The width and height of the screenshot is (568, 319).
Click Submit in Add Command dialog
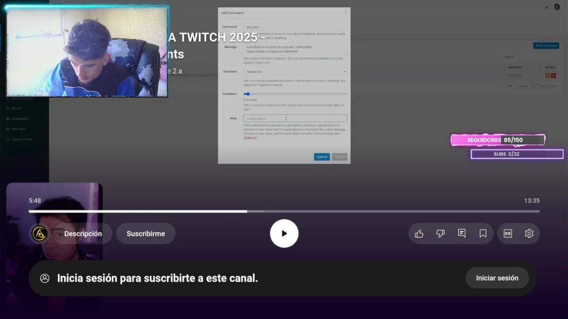pyautogui.click(x=322, y=157)
